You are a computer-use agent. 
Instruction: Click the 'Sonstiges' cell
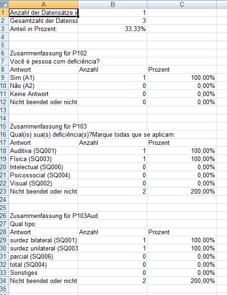(x=43, y=273)
